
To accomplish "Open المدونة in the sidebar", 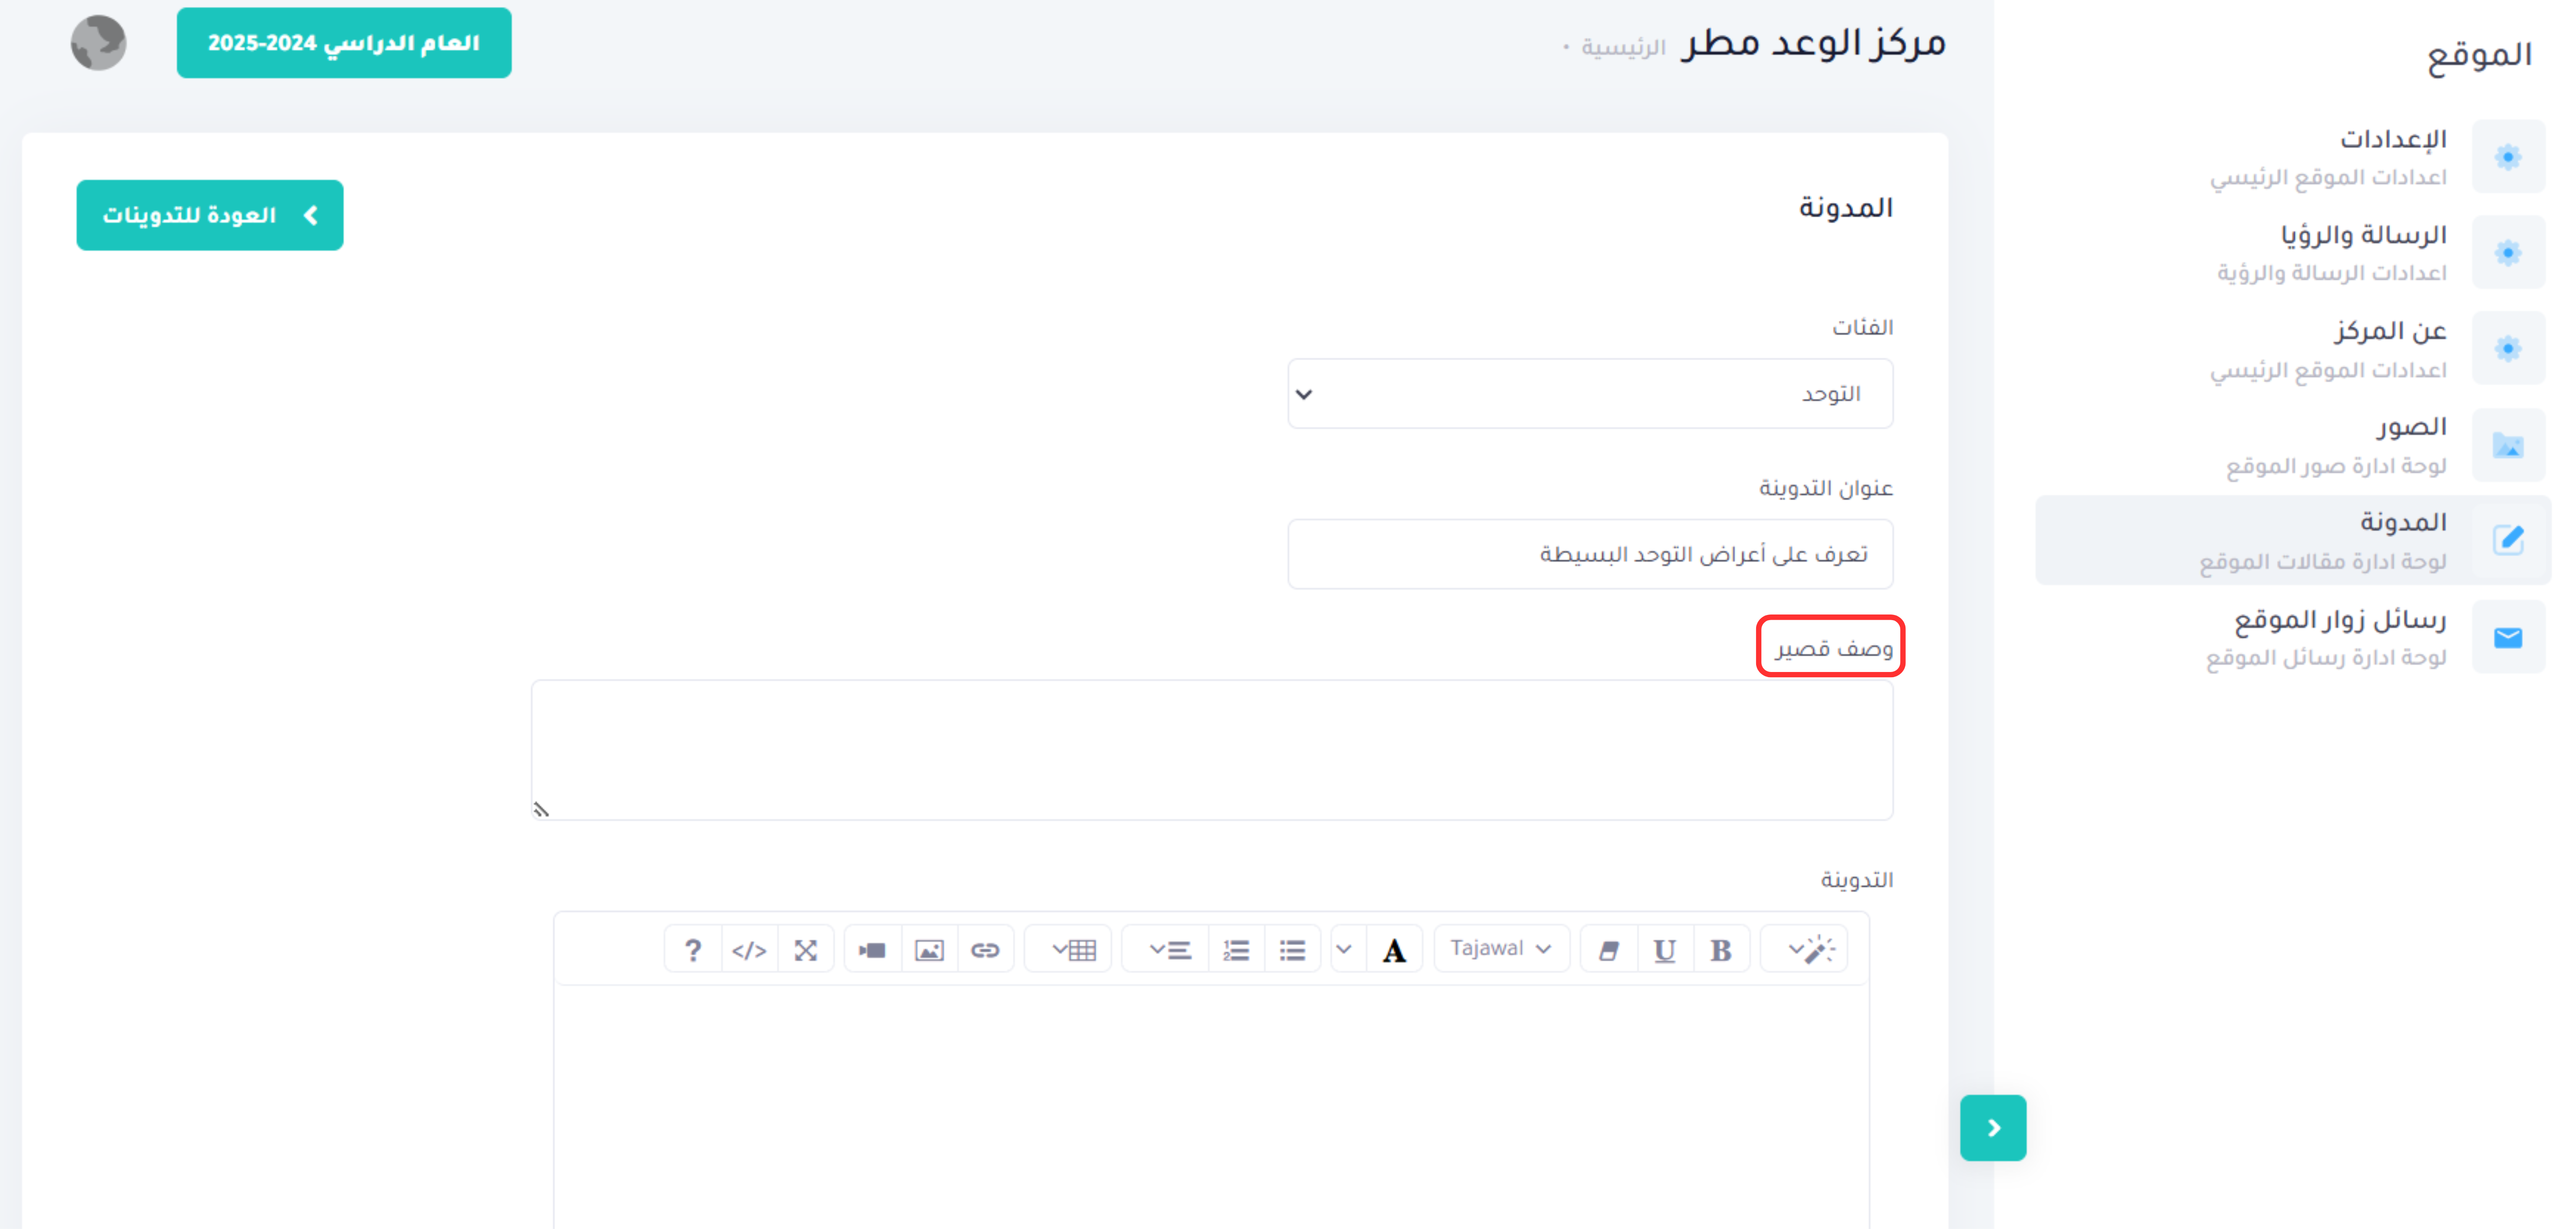I will tap(2294, 540).
